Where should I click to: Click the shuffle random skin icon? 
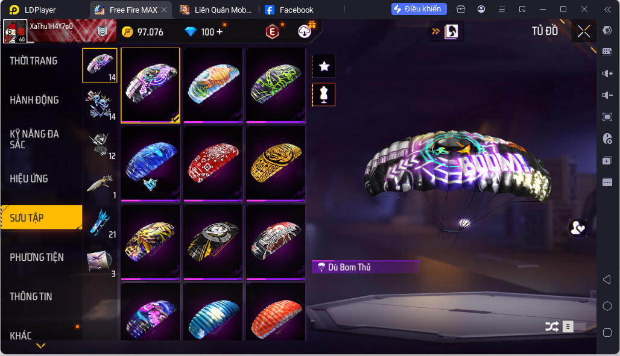552,326
